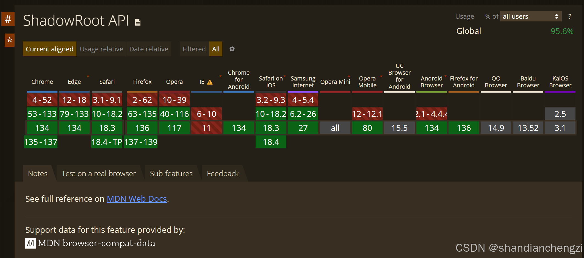584x258 pixels.
Task: Click the Firefox column header
Action: click(142, 82)
